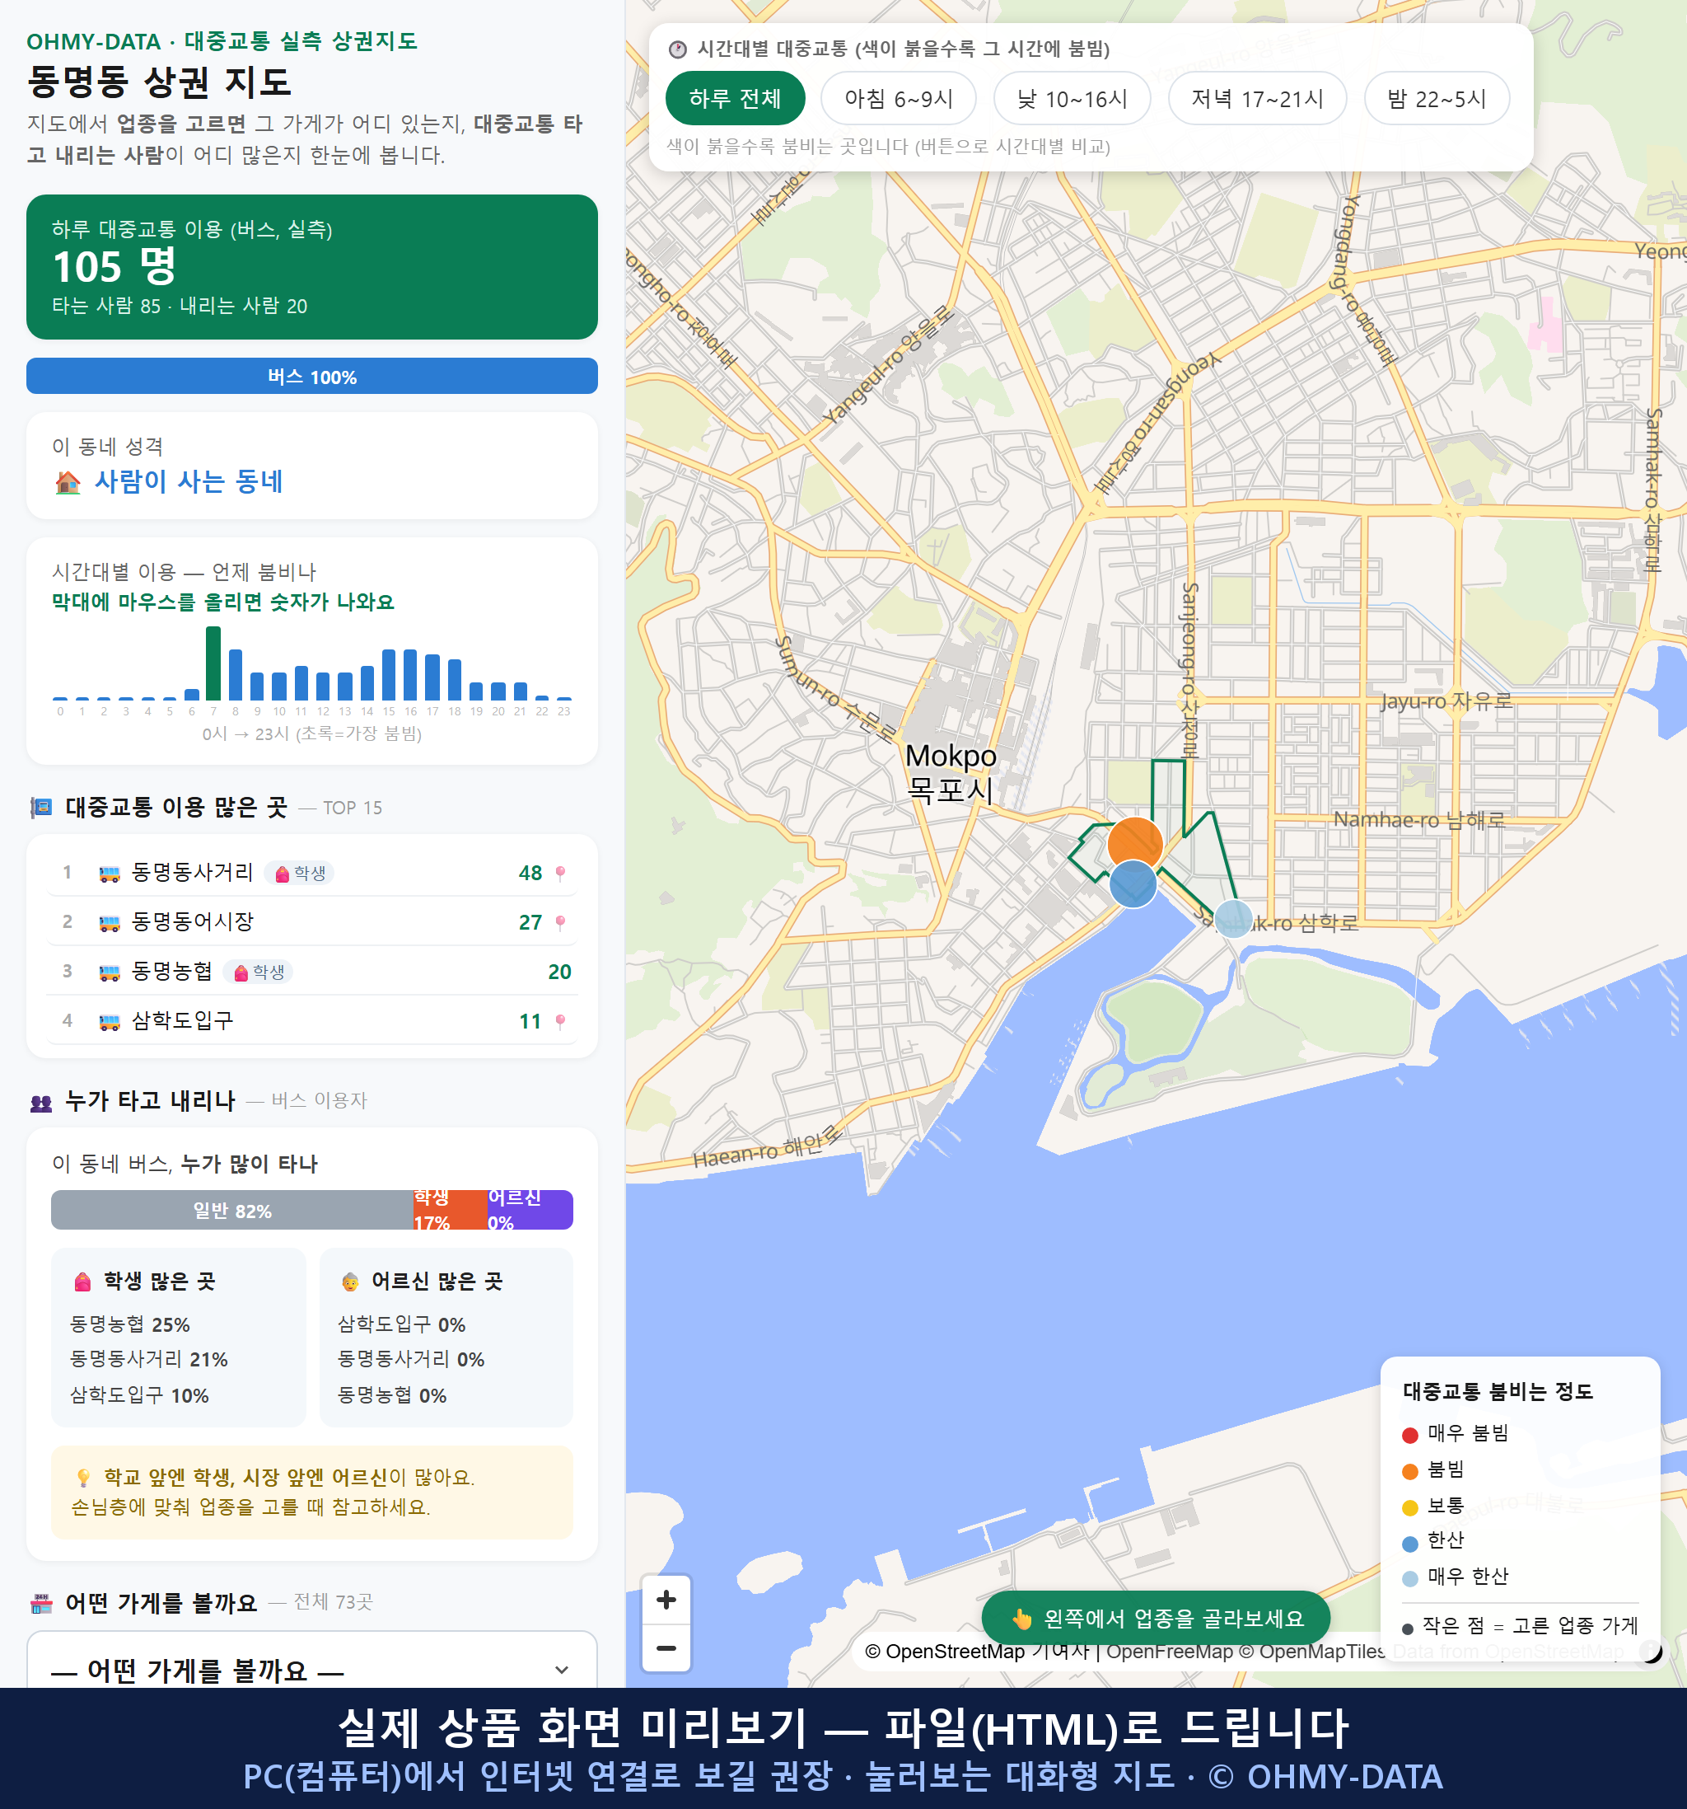The height and width of the screenshot is (1809, 1687).
Task: Open the 어떤 가게를 볼까요 dropdown
Action: point(312,1661)
